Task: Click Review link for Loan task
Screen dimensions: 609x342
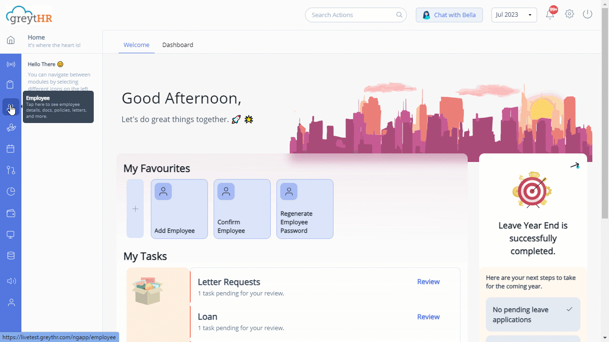Action: click(x=428, y=317)
